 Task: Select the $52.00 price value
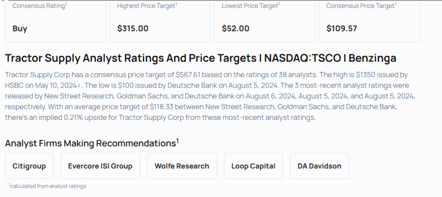(236, 28)
